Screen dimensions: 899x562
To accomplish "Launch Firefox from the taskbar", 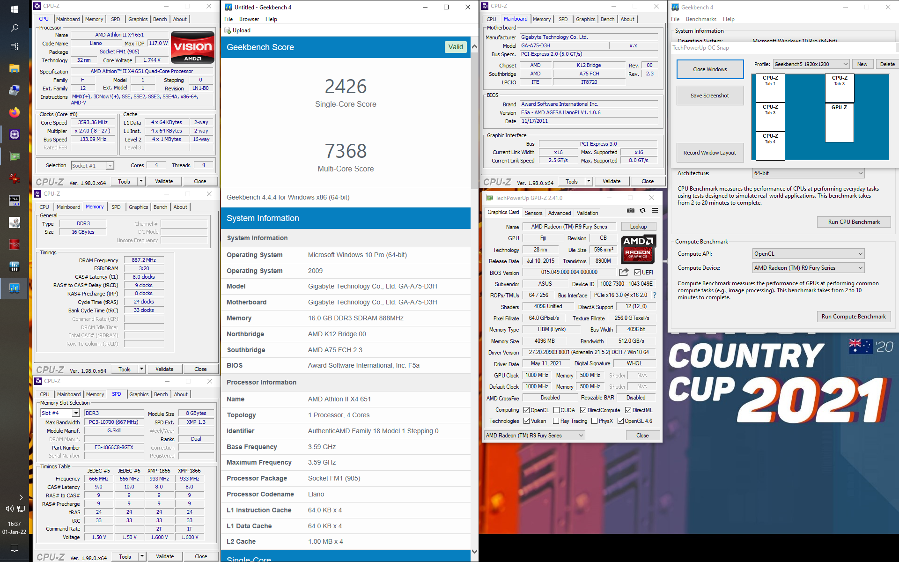I will tap(14, 112).
